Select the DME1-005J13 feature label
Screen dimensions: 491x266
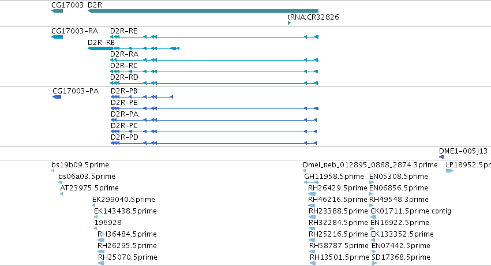[x=464, y=151]
